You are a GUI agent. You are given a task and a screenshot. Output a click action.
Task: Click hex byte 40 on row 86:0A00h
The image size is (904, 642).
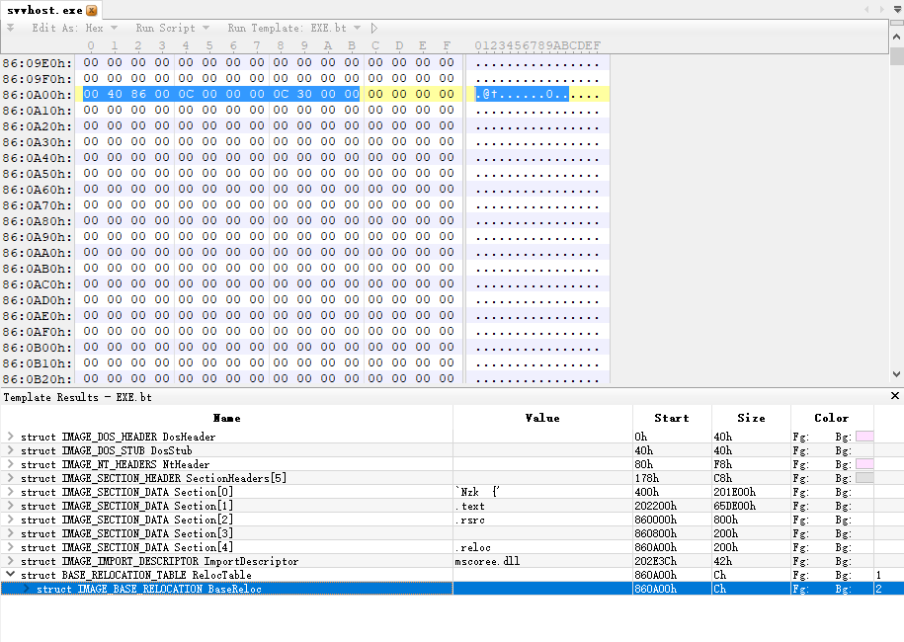click(x=115, y=94)
